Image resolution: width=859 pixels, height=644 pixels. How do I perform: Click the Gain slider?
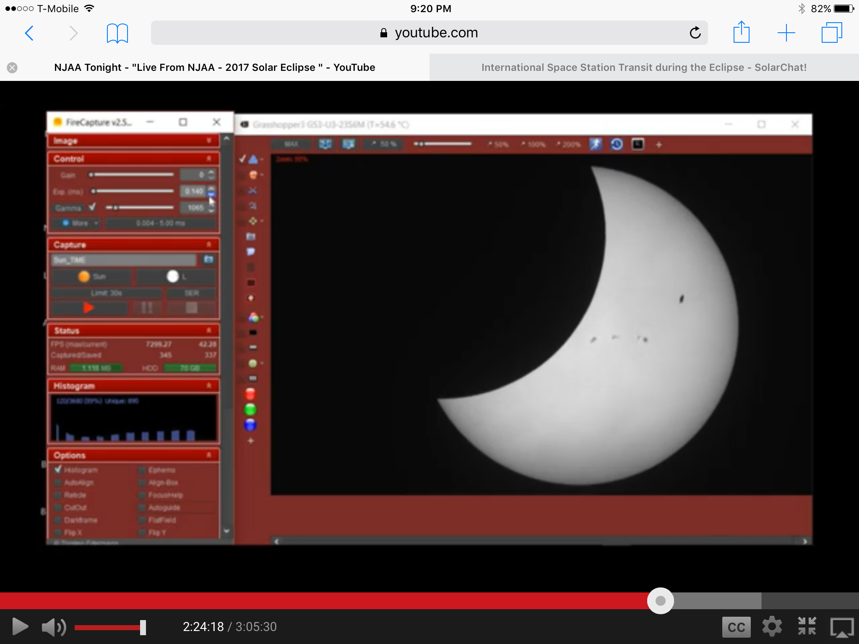pyautogui.click(x=131, y=174)
